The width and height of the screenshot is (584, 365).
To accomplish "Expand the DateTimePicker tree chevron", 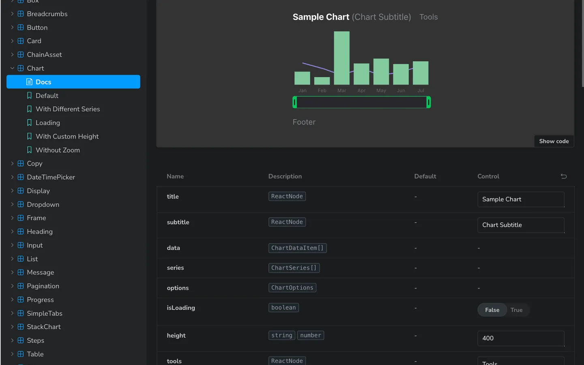I will (12, 177).
